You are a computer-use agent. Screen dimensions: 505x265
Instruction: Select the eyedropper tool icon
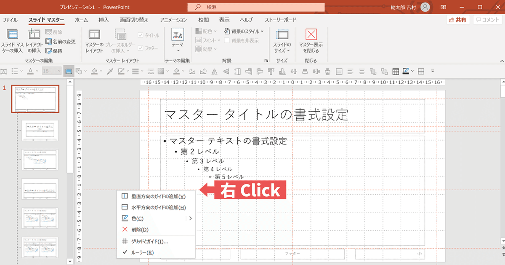pyautogui.click(x=111, y=71)
